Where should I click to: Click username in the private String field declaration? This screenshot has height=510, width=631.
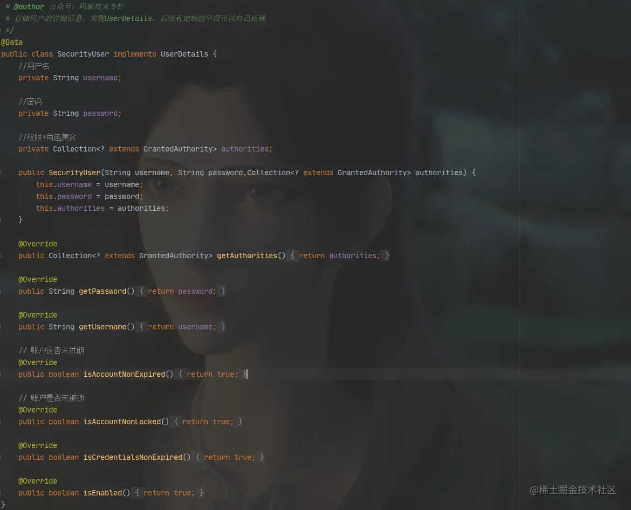(x=100, y=78)
